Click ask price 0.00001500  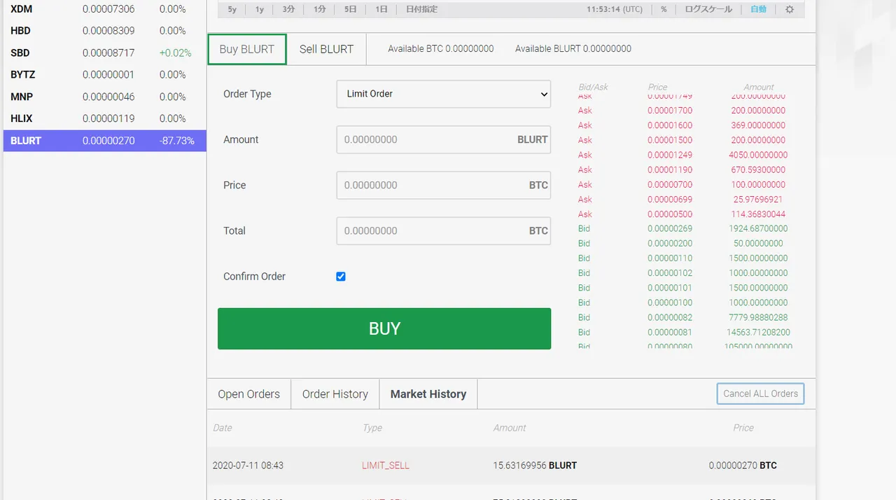pyautogui.click(x=670, y=140)
